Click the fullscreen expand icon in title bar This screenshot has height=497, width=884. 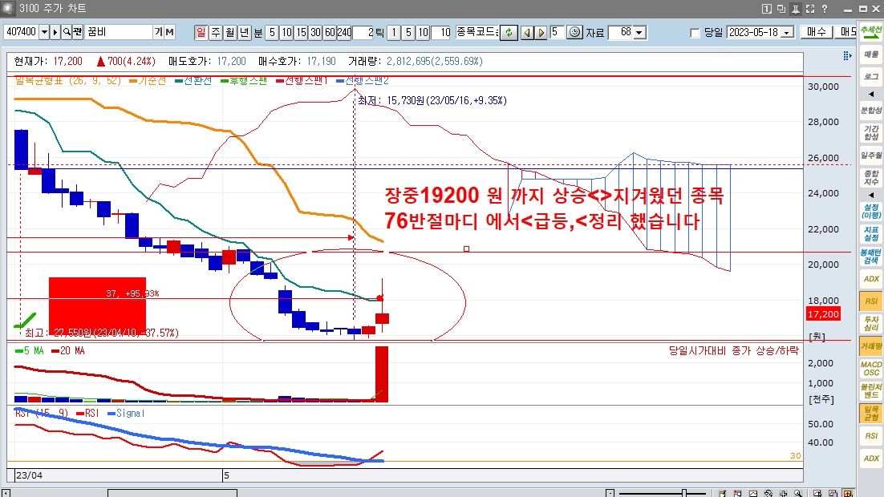[810, 9]
